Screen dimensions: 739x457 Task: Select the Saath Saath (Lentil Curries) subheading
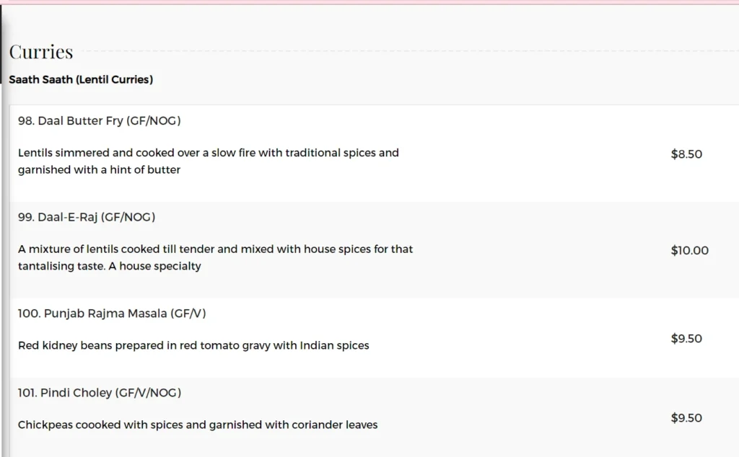81,79
